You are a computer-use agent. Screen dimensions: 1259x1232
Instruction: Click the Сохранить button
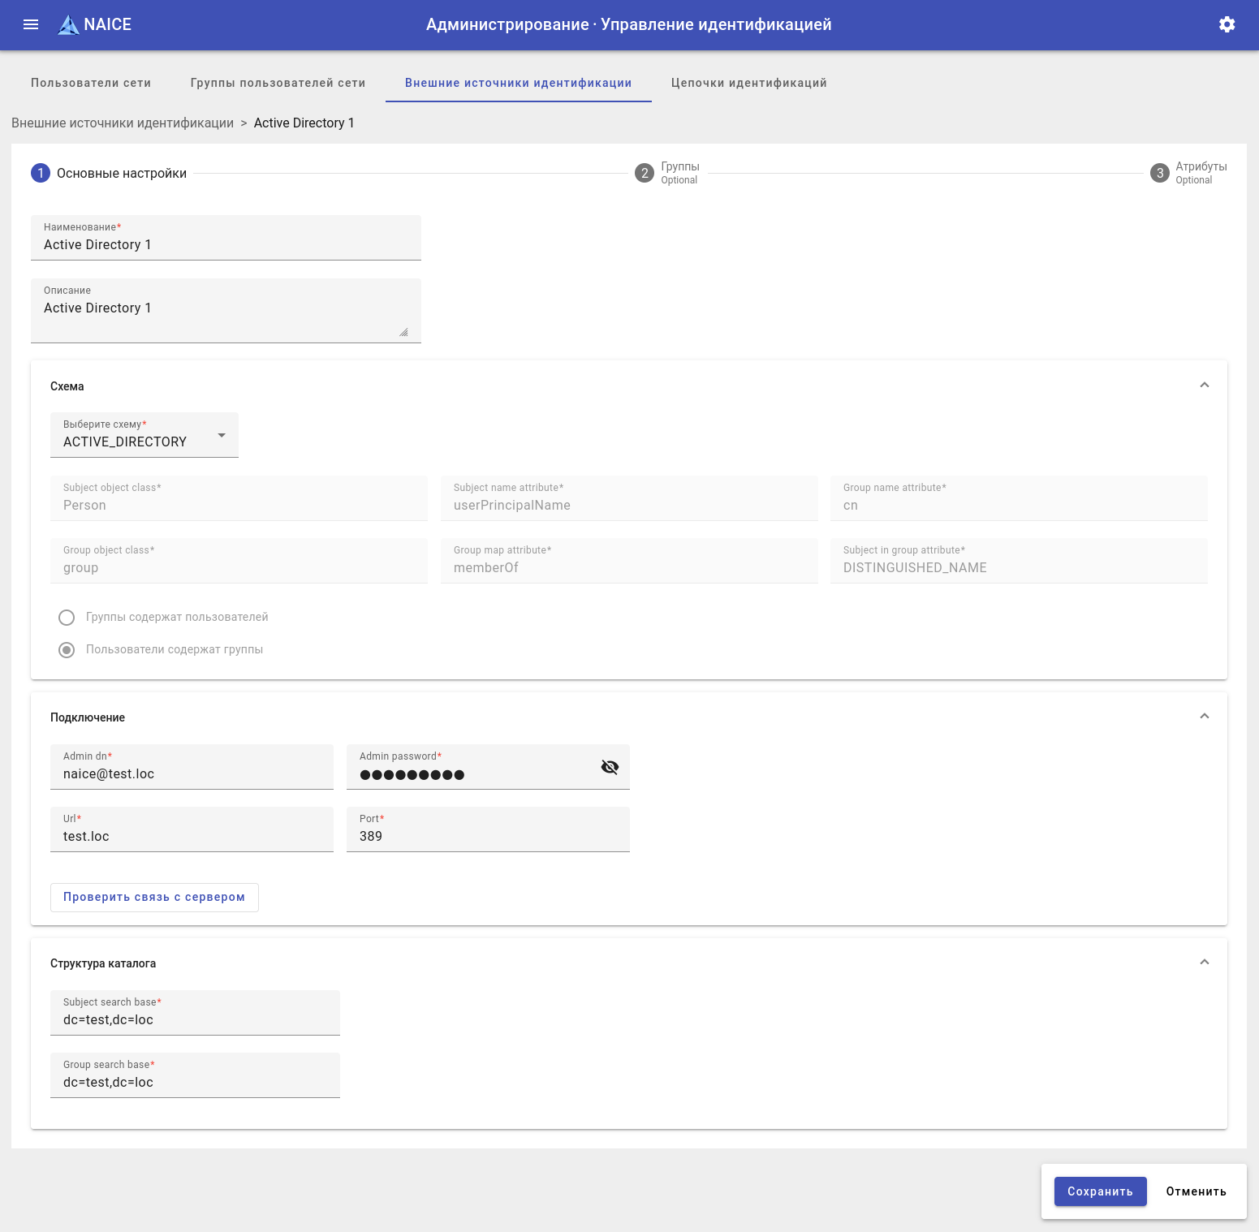1100,1191
